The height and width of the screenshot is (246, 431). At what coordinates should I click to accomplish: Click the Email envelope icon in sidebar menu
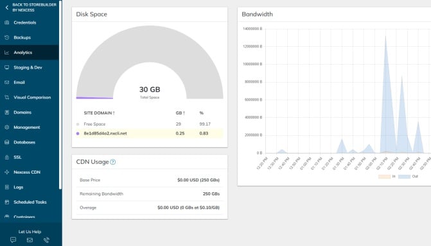pyautogui.click(x=7, y=82)
